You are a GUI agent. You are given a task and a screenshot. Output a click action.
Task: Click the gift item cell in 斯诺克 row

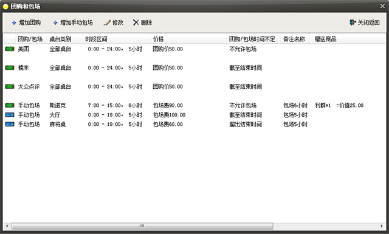tap(339, 106)
